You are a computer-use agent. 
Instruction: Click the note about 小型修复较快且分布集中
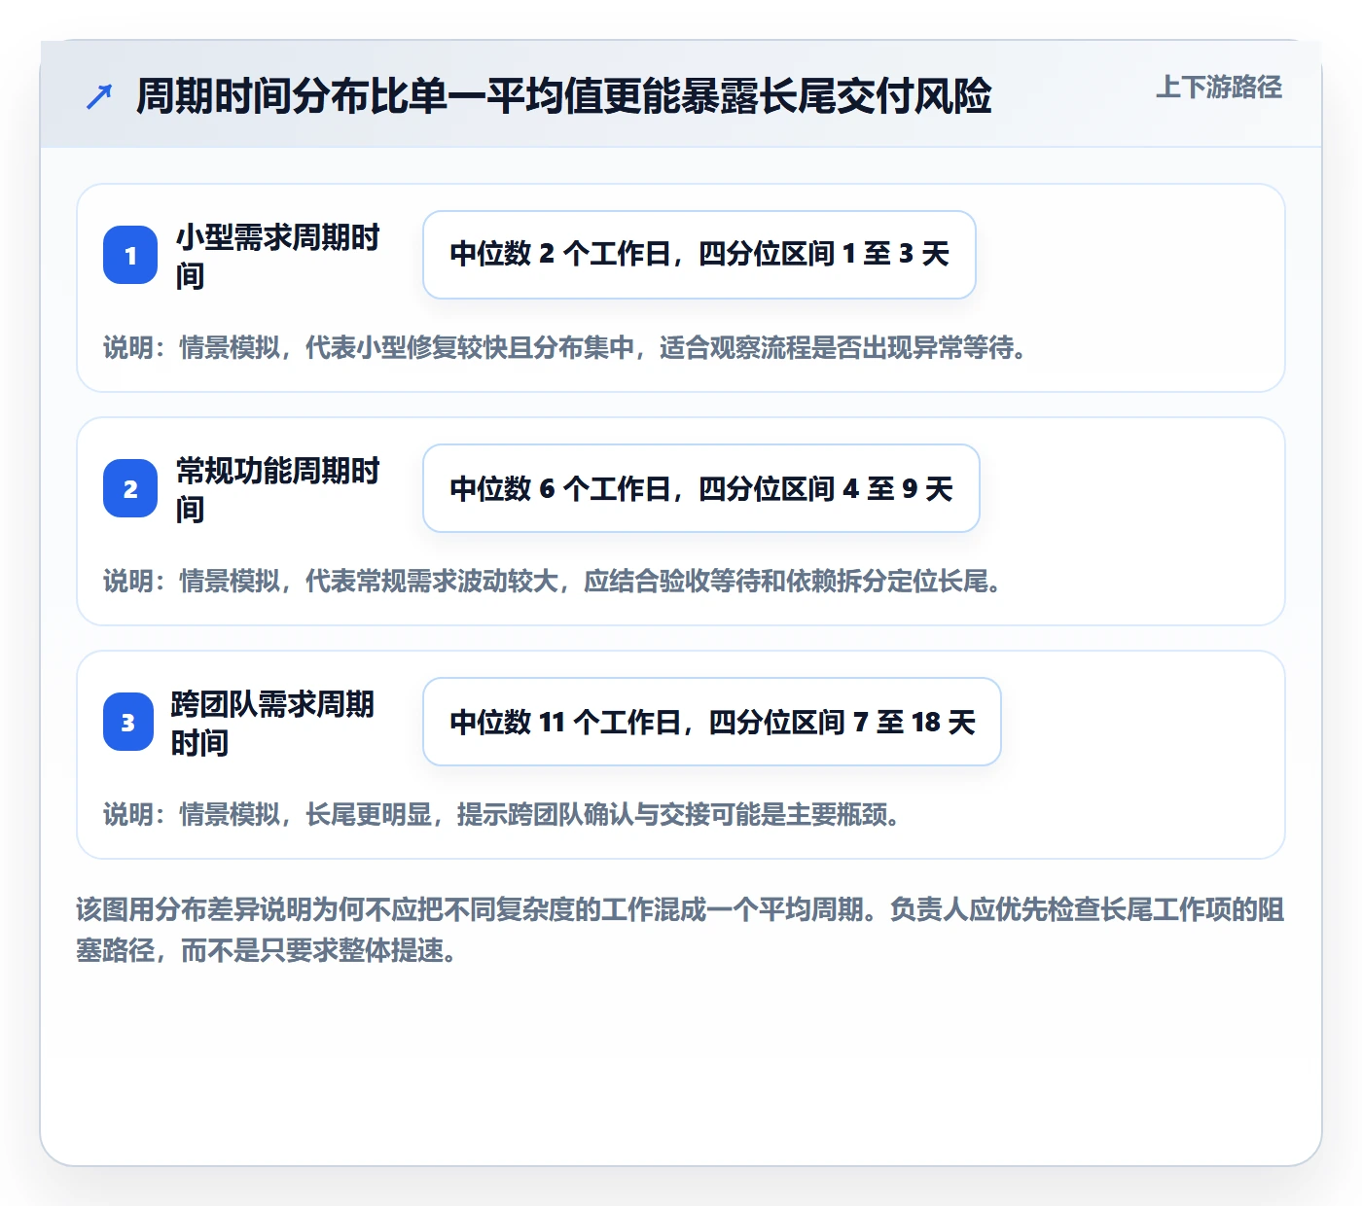[x=567, y=347]
